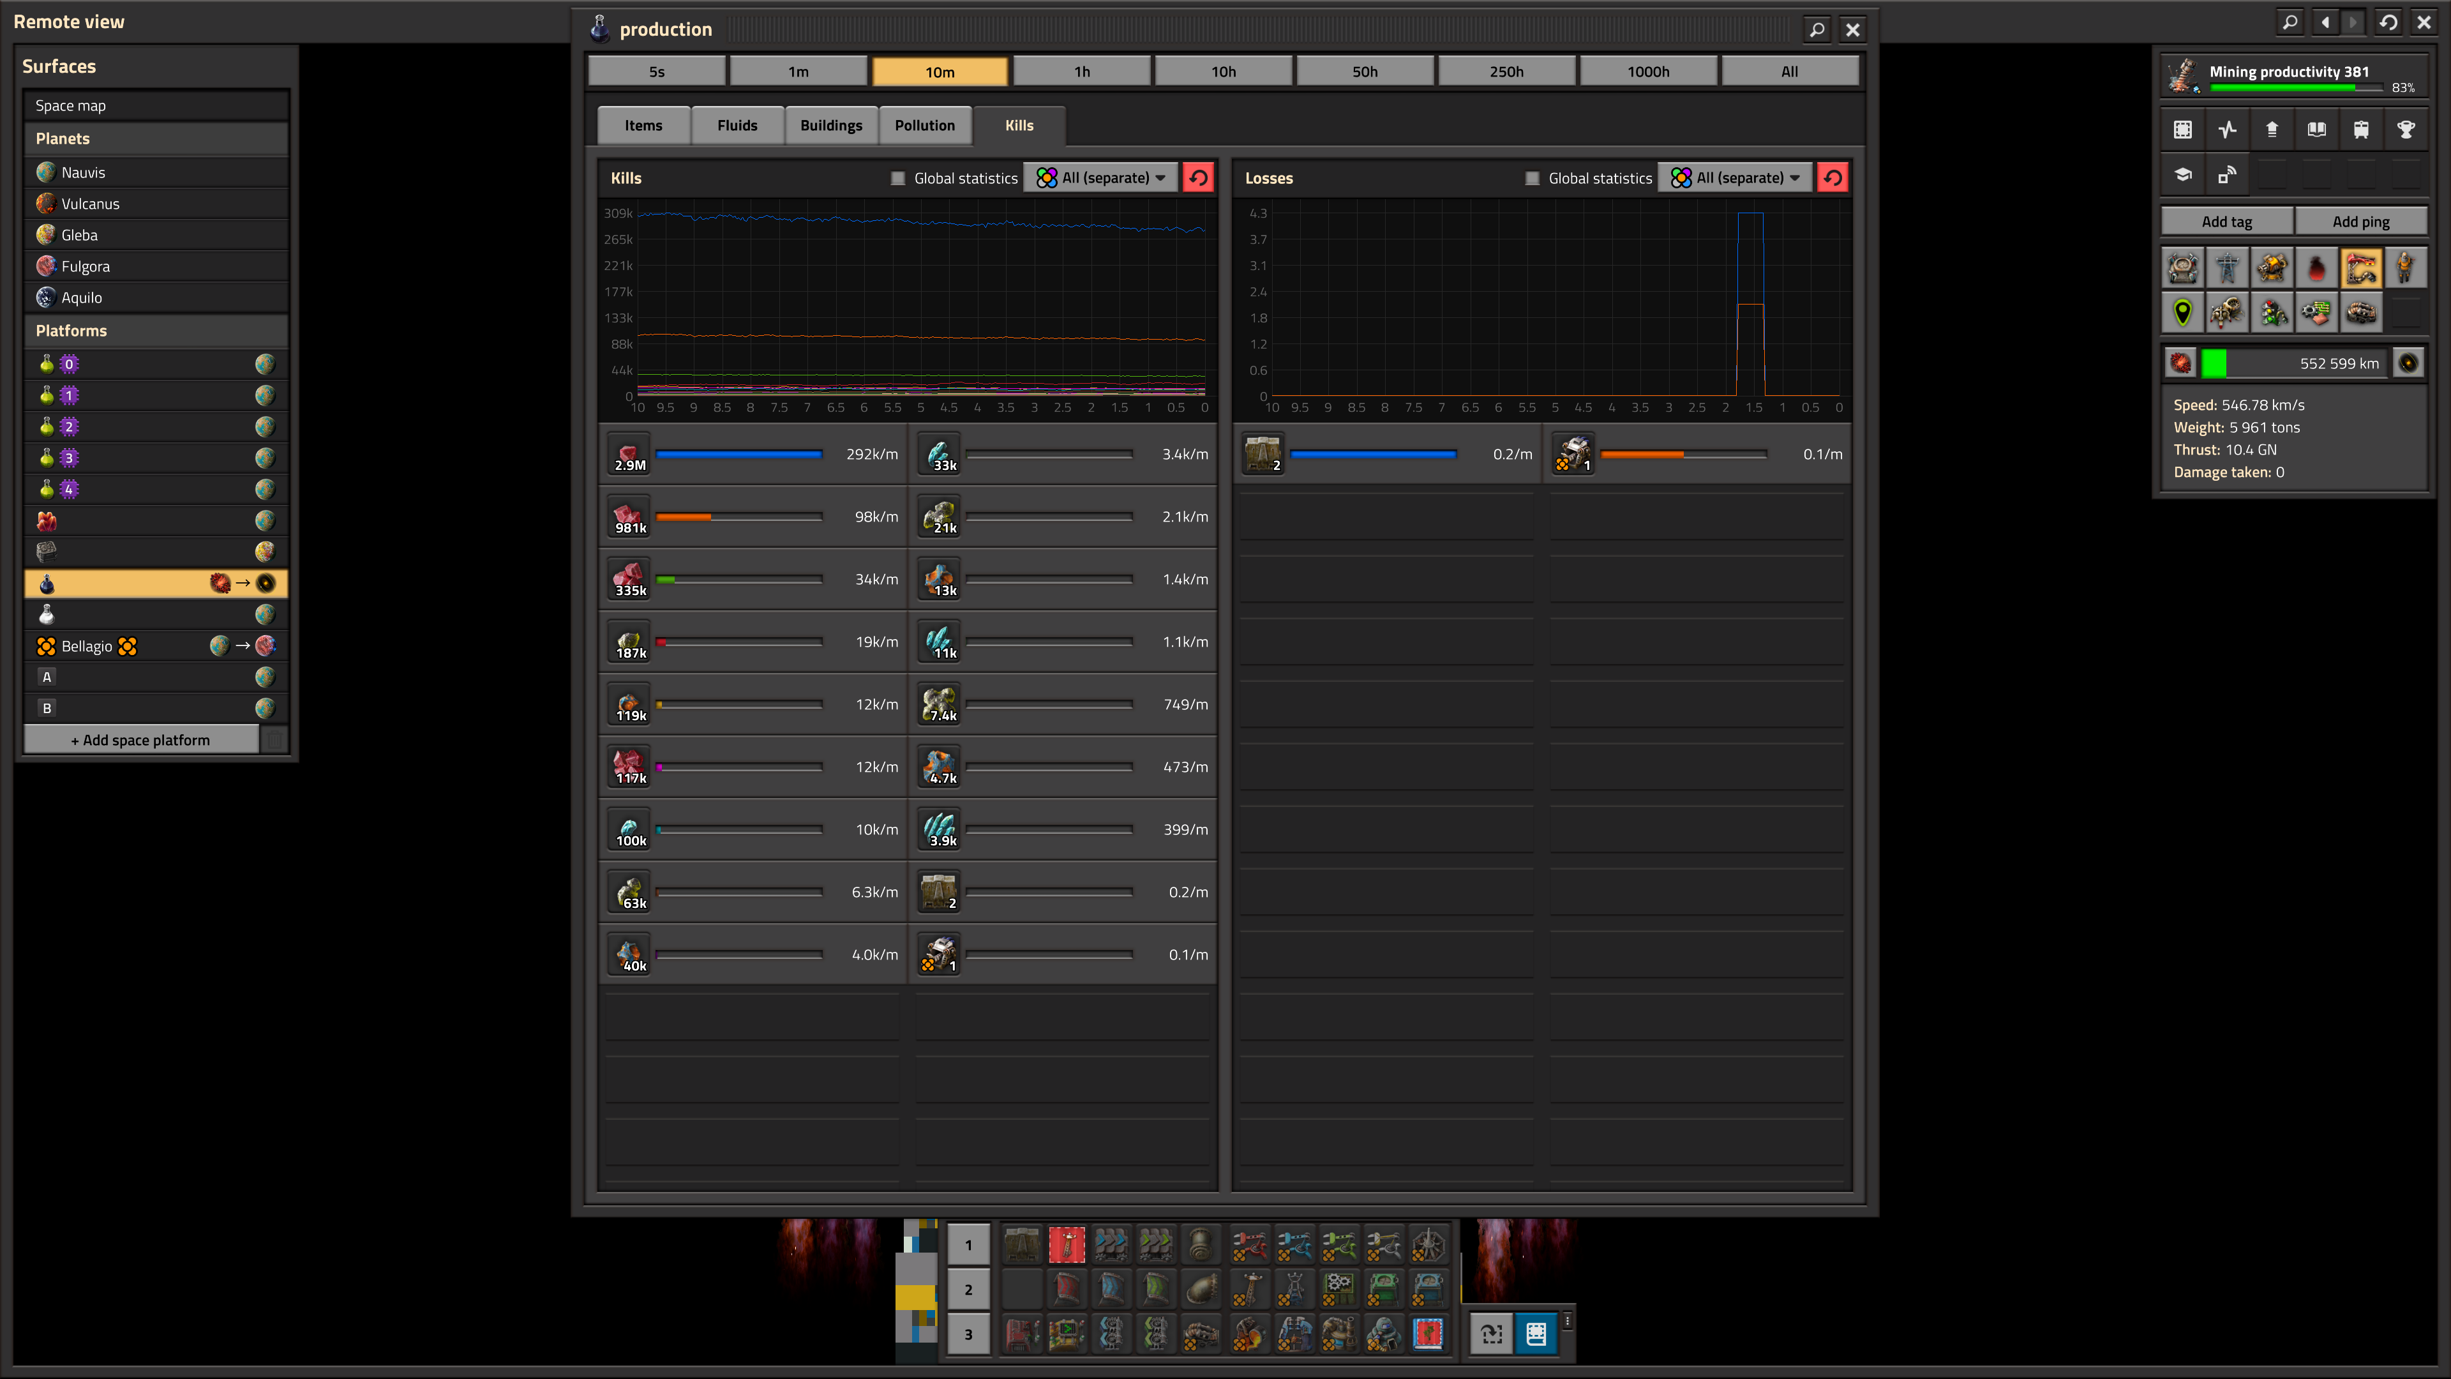This screenshot has width=2451, height=1379.
Task: Enable Global statistics for Kills
Action: (x=897, y=178)
